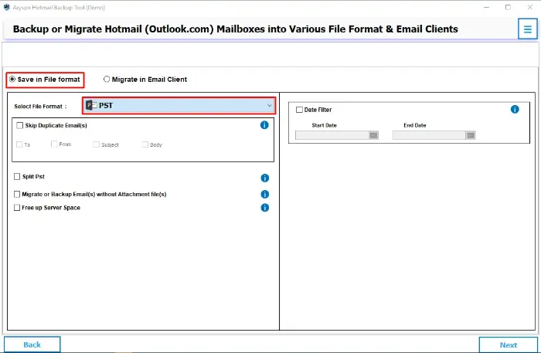
Task: Enable the Split Pst checkbox
Action: (x=17, y=176)
